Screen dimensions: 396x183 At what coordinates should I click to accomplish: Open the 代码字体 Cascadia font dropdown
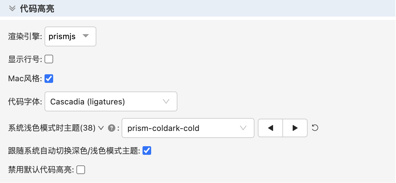(111, 101)
